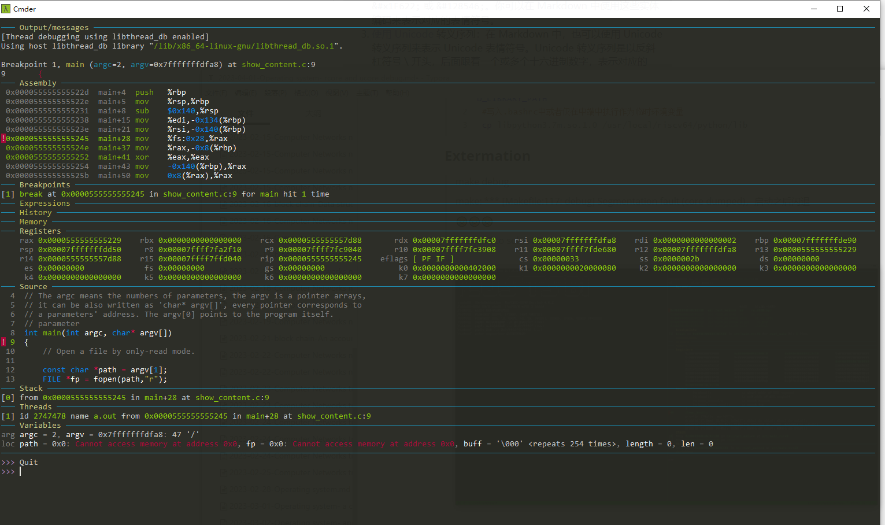Click the 'xor' instruction at main+41
Viewport: 885px width, 525px height.
(142, 157)
